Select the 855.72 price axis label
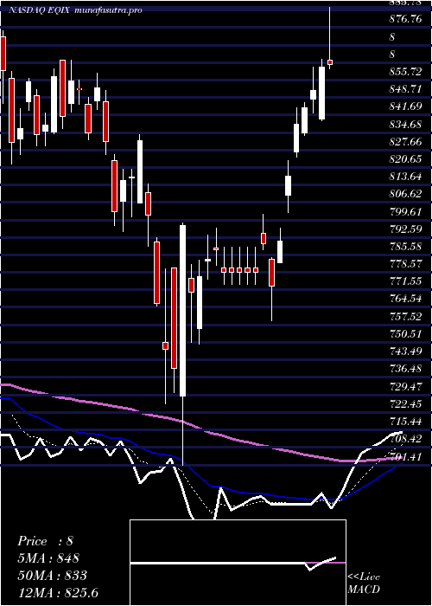 coord(405,72)
